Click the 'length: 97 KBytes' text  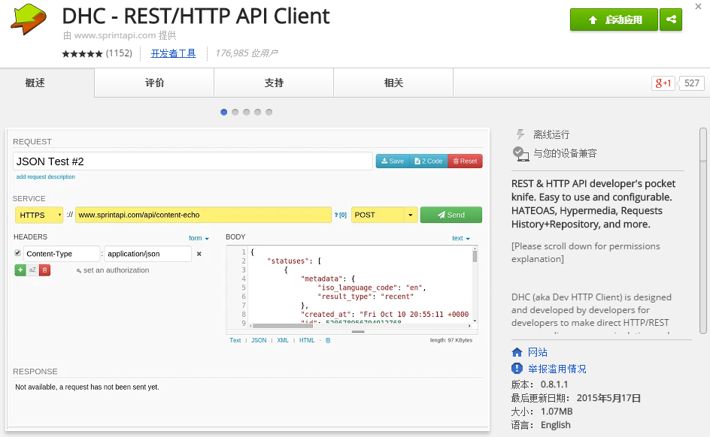(451, 340)
